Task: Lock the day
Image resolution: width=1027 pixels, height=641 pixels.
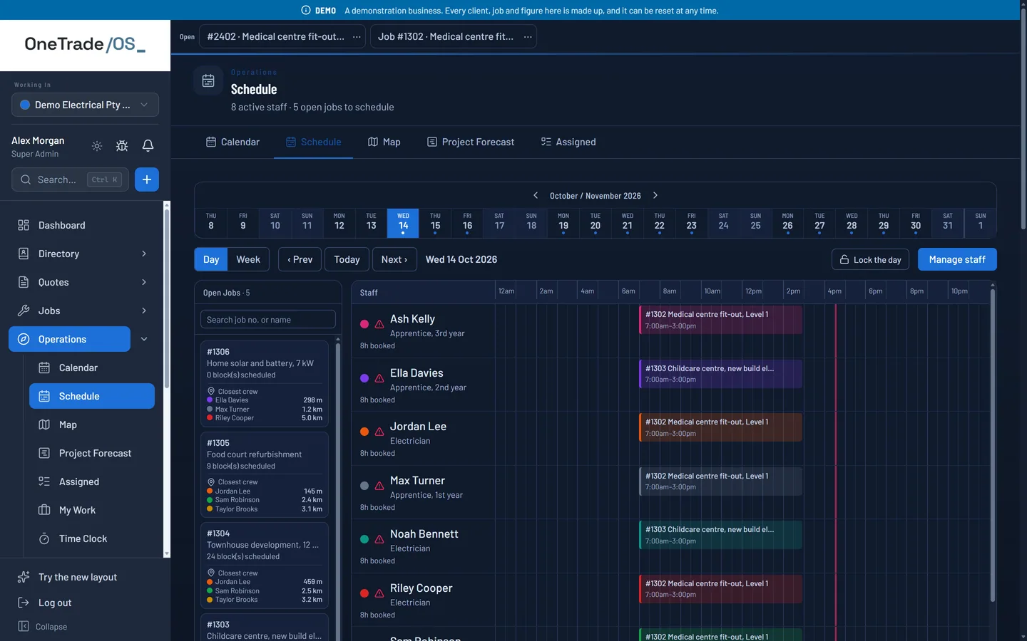Action: pyautogui.click(x=870, y=259)
